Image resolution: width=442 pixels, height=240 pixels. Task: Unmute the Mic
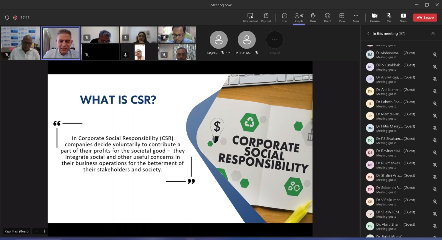pos(389,17)
